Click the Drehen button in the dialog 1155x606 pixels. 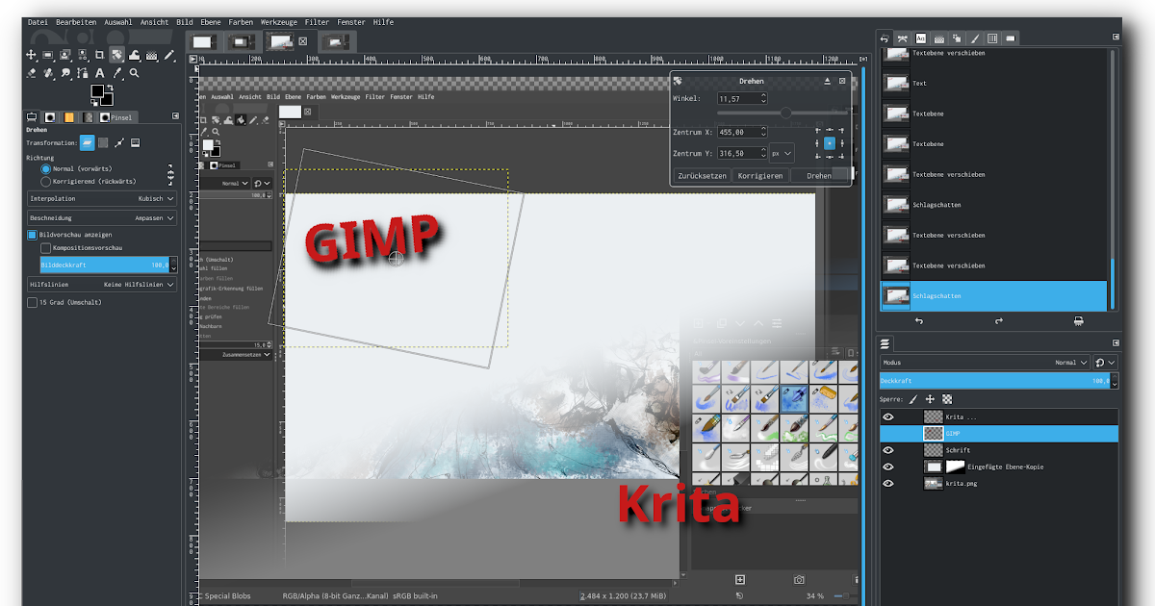tap(819, 176)
